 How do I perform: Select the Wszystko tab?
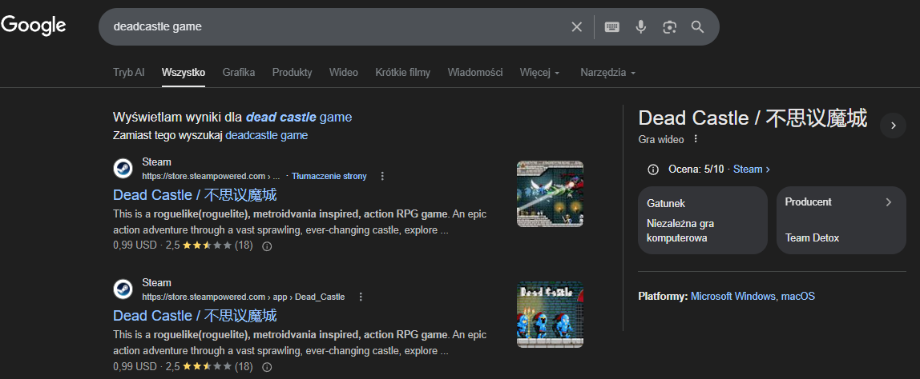click(x=184, y=73)
